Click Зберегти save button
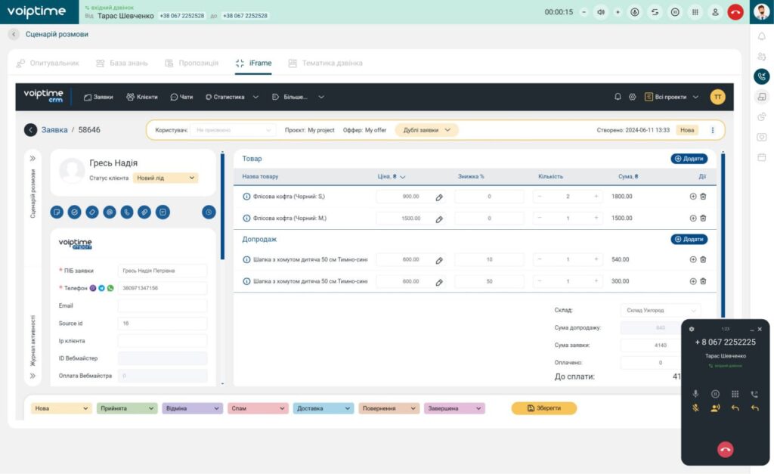This screenshot has width=774, height=474. pos(544,408)
